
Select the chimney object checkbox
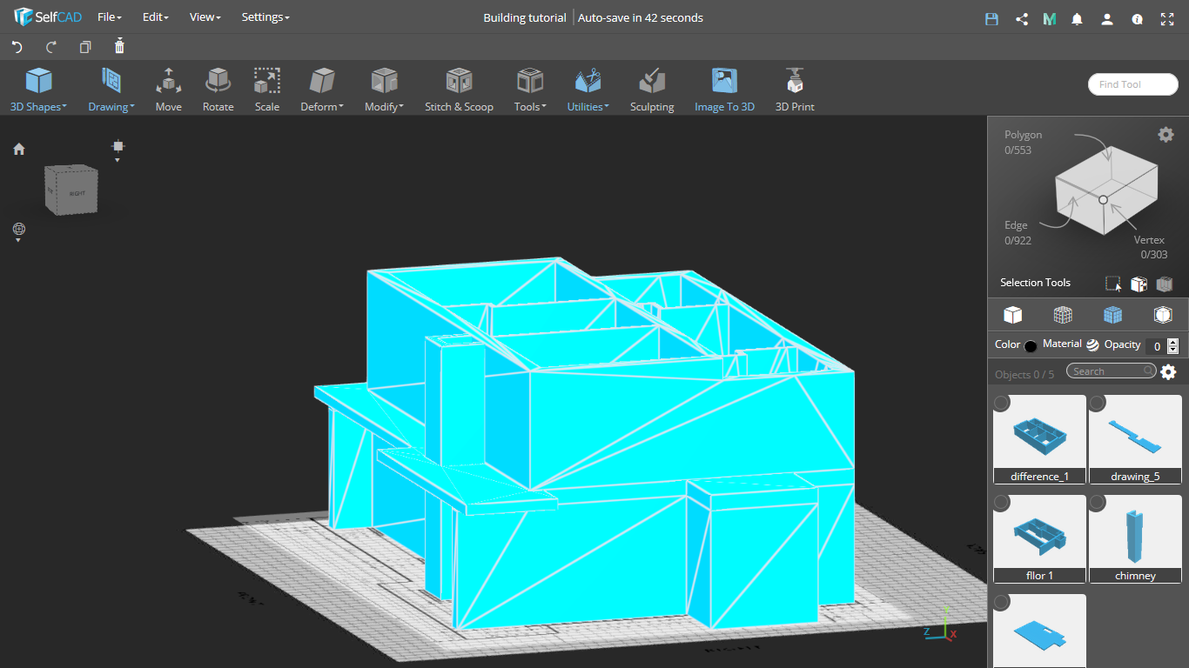pos(1098,503)
